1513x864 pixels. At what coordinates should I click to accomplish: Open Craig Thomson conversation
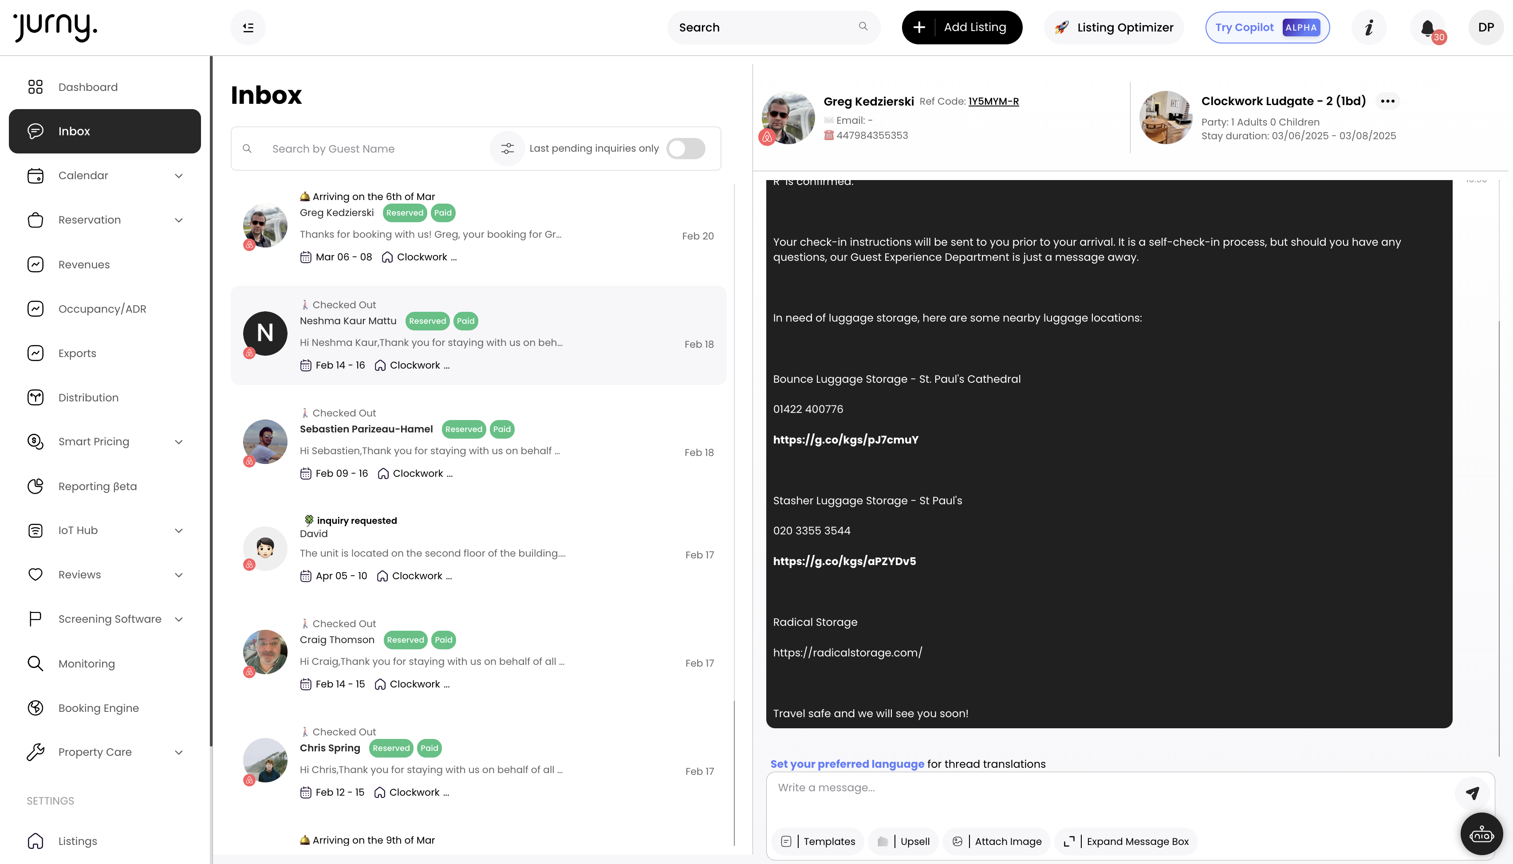(478, 654)
